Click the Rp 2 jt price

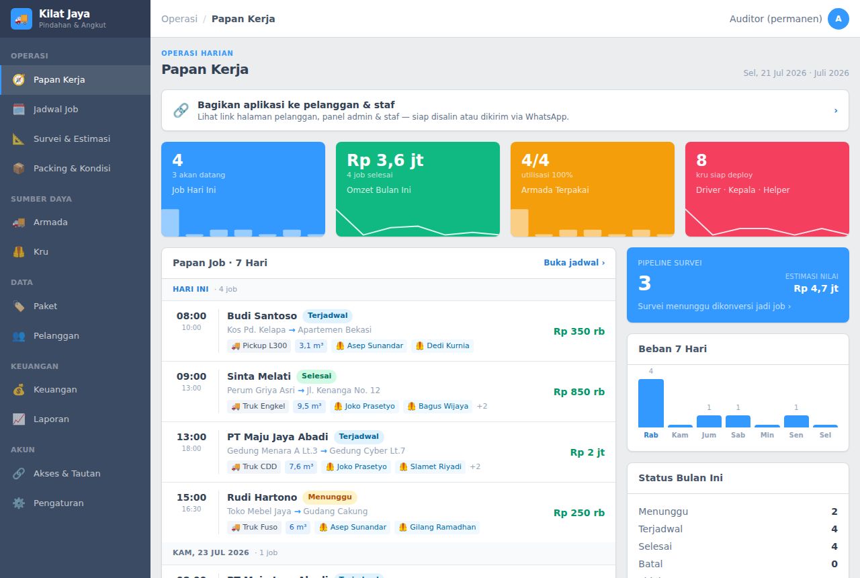coord(588,452)
